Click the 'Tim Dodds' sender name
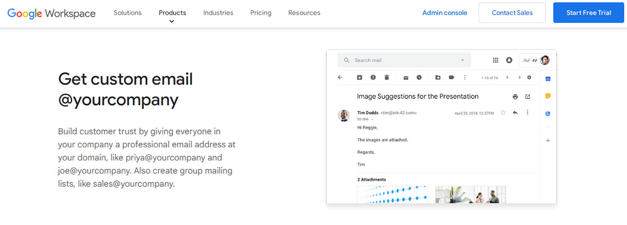The width and height of the screenshot is (627, 225). (x=368, y=113)
